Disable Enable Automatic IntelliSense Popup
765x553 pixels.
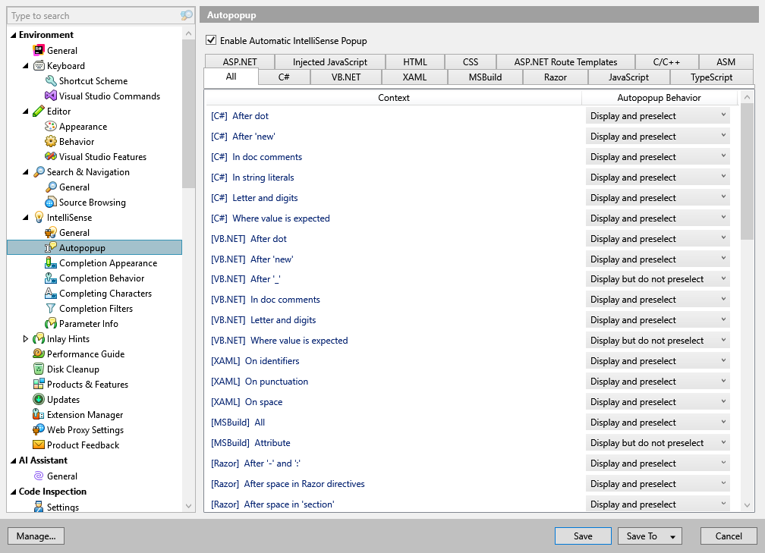(210, 40)
